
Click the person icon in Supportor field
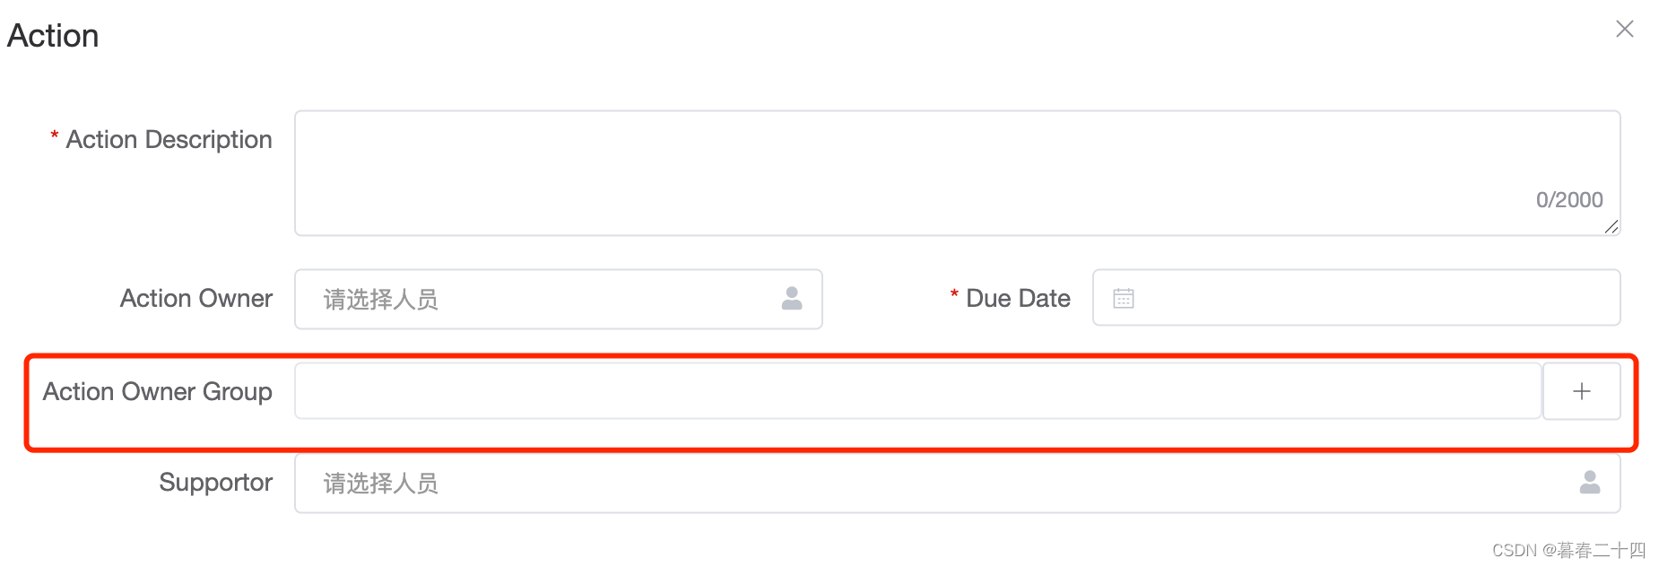(x=1590, y=483)
